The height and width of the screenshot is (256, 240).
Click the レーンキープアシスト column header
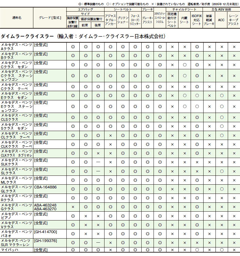pyautogui.click(x=234, y=20)
